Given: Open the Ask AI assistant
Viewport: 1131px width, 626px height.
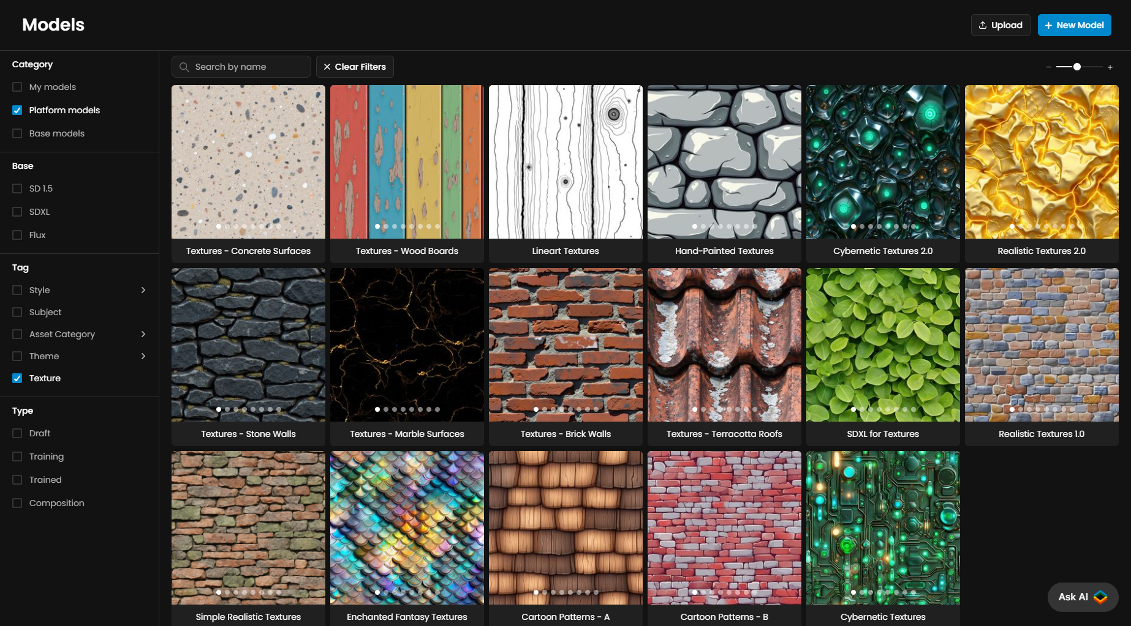Looking at the screenshot, I should 1082,597.
